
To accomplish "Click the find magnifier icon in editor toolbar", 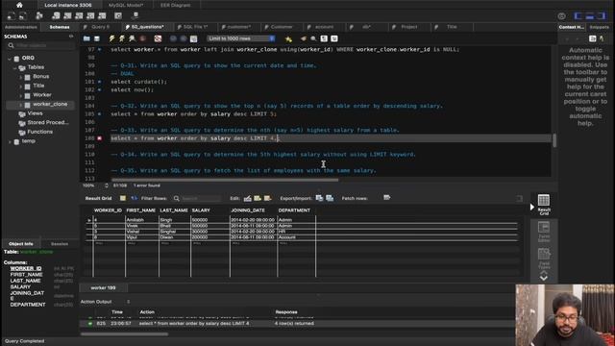I will (x=313, y=38).
